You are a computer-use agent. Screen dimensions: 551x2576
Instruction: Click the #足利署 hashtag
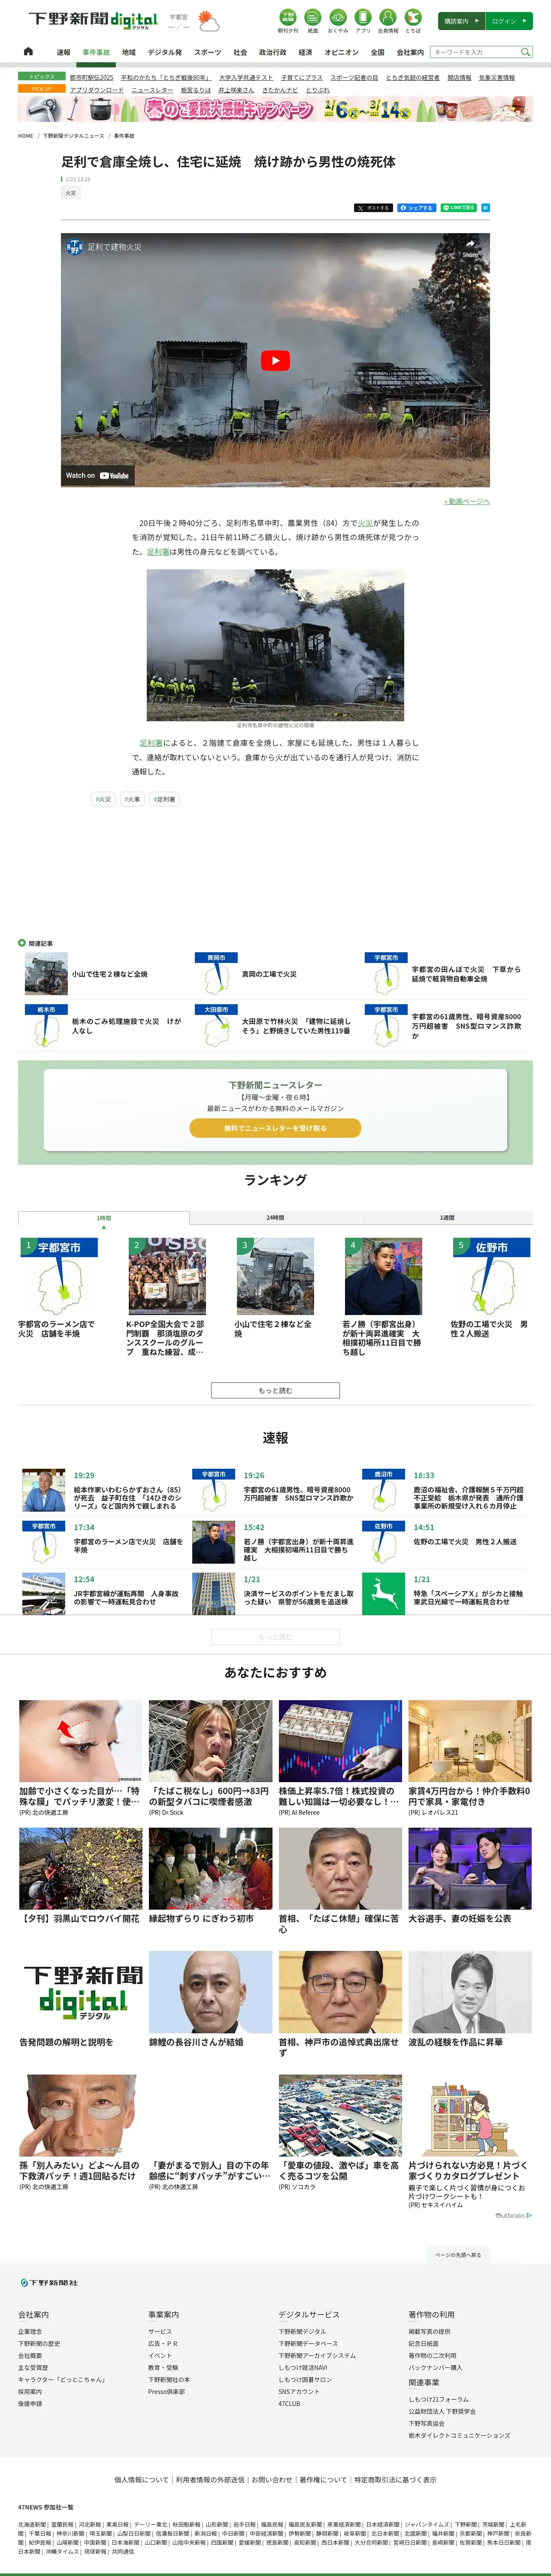point(165,799)
